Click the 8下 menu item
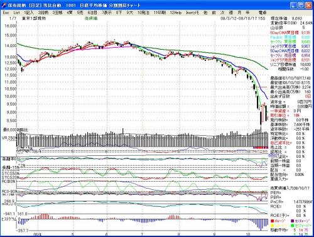 (x=119, y=13)
